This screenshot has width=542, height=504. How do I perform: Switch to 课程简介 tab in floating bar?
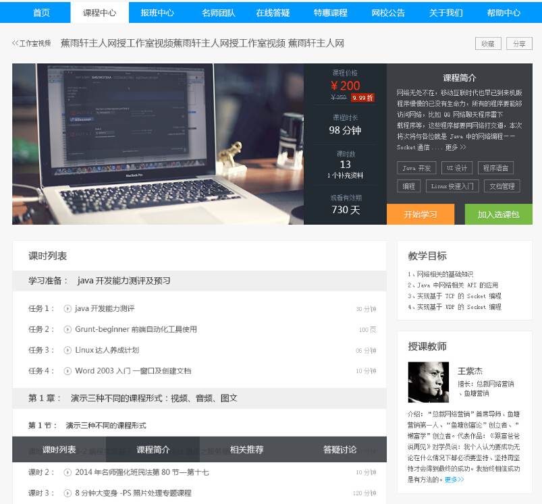pyautogui.click(x=153, y=449)
